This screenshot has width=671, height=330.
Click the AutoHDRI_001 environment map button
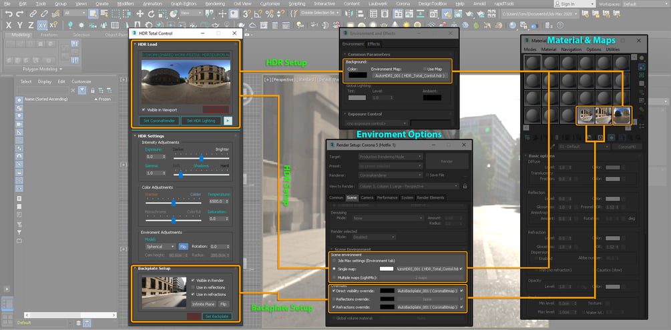411,75
